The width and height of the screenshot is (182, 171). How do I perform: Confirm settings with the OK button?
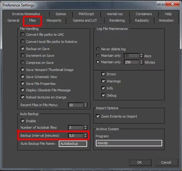(140, 162)
